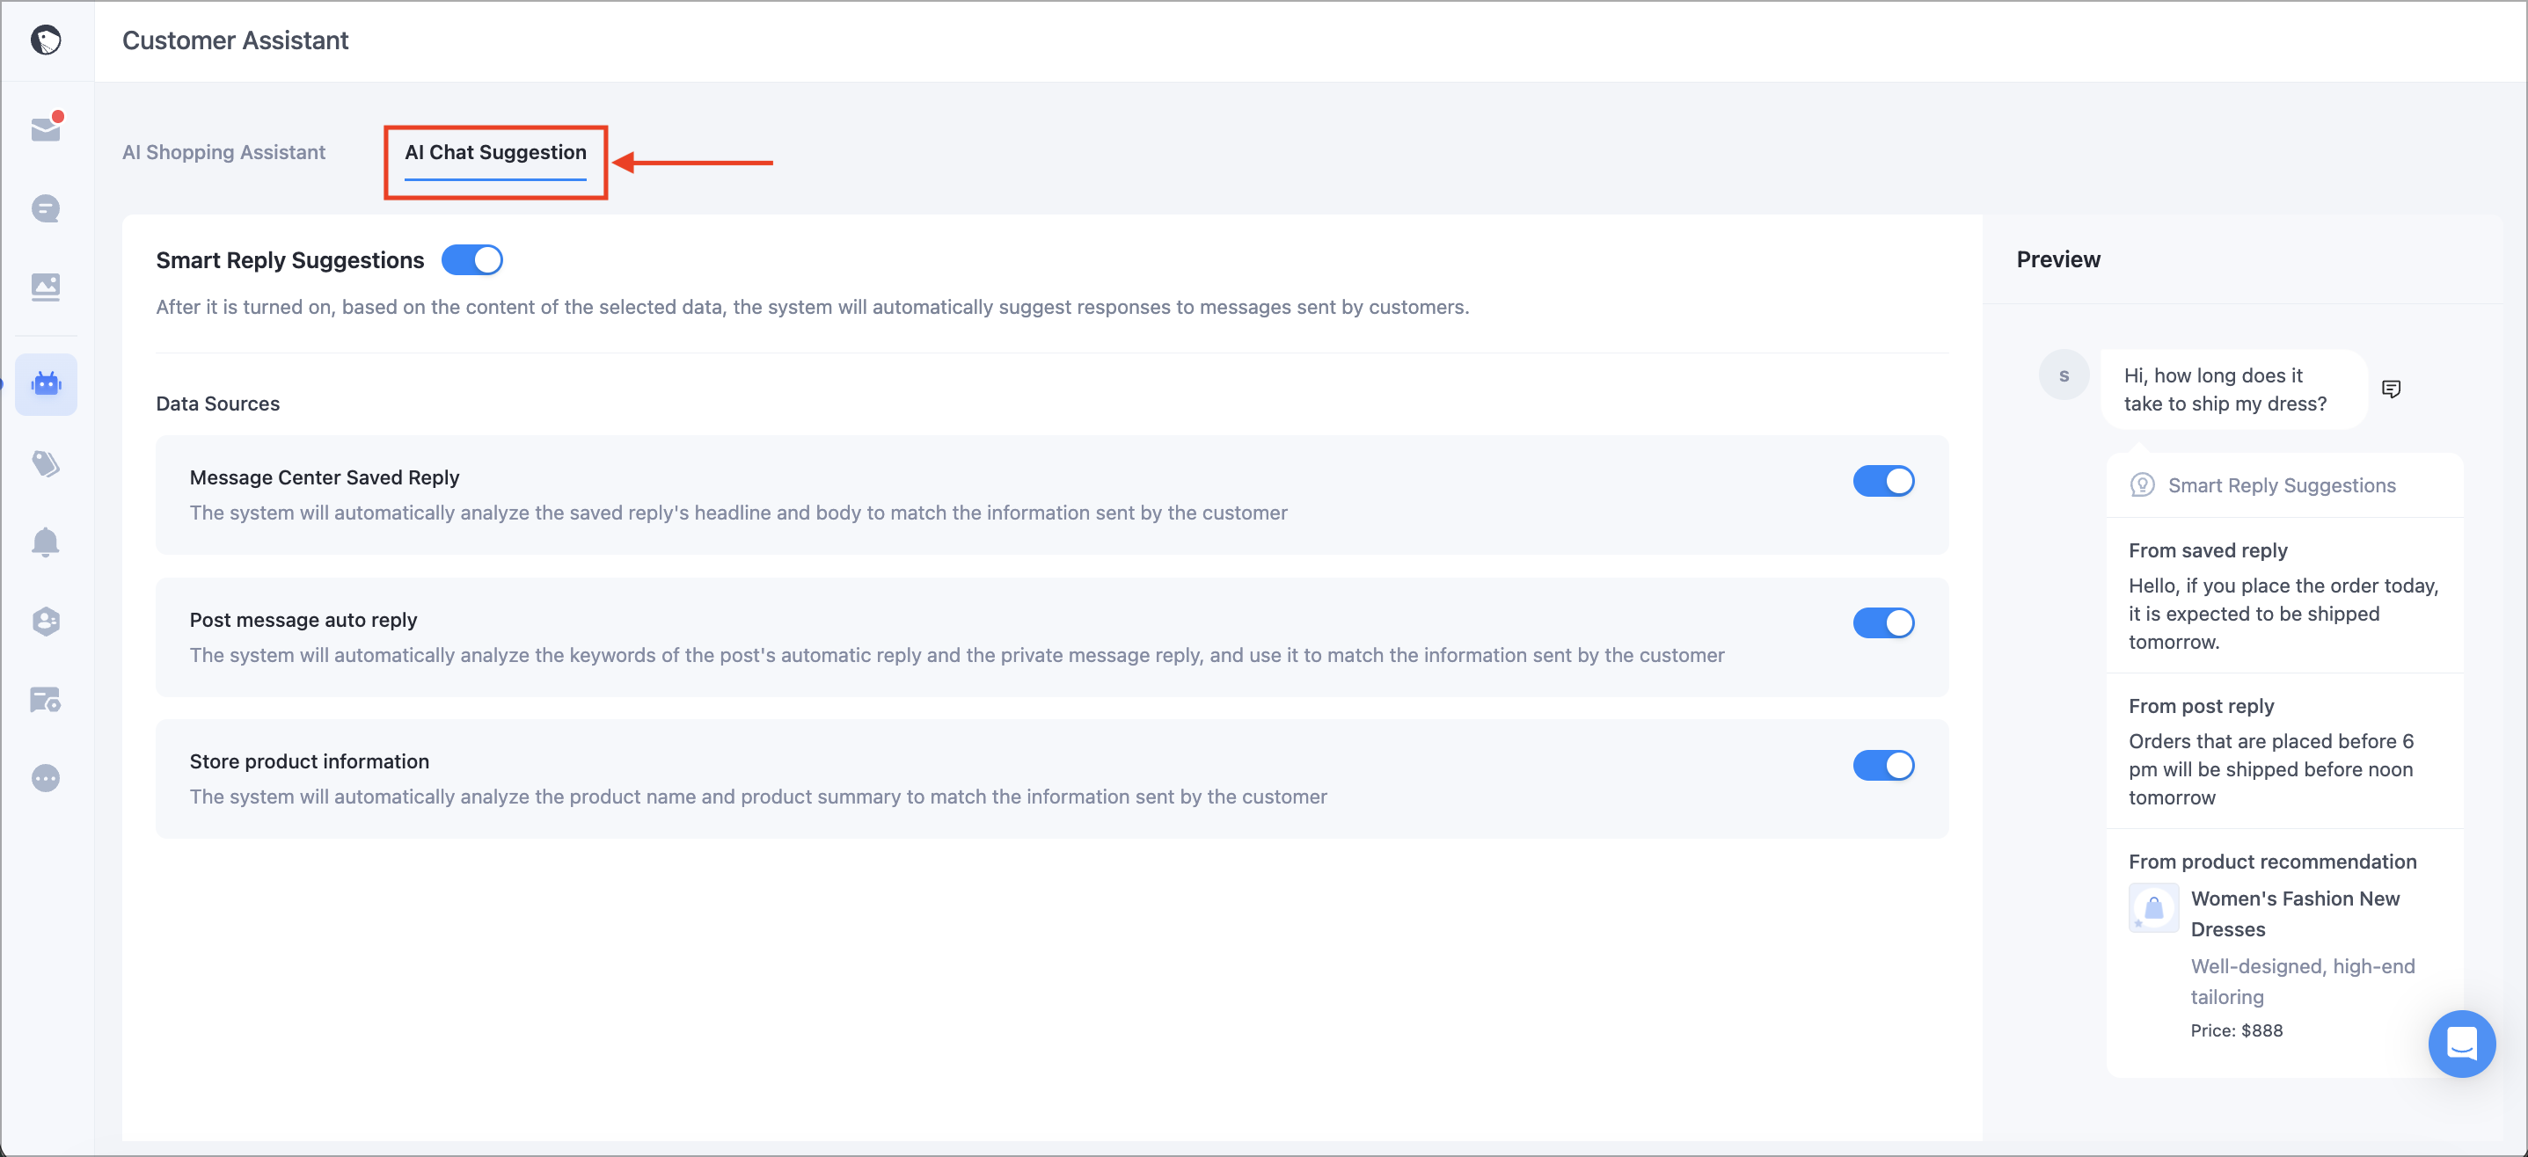Open the floating support chat button

click(2461, 1044)
